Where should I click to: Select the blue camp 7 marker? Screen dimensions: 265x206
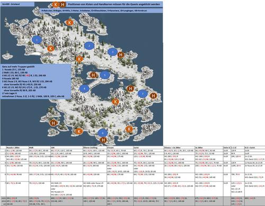click(143, 94)
